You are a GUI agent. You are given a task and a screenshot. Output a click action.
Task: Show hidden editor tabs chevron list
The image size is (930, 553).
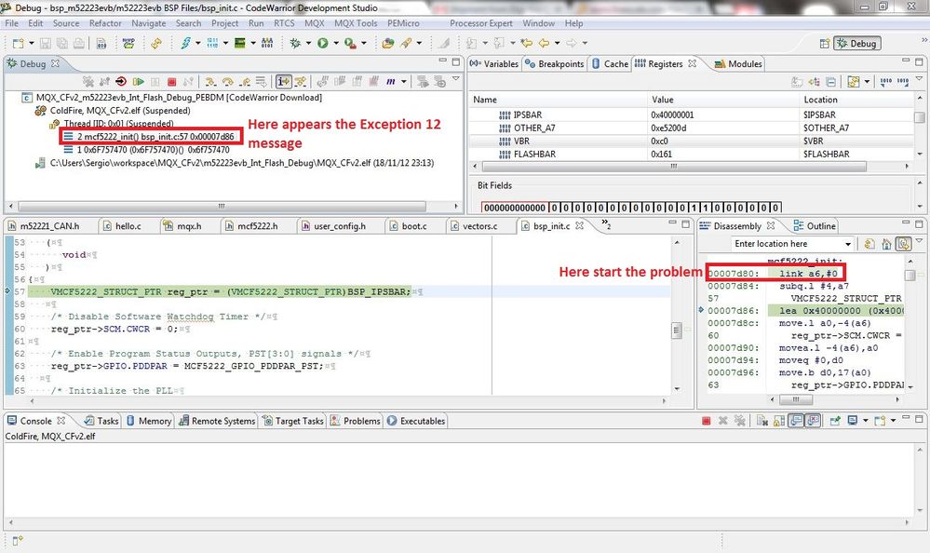tap(605, 225)
